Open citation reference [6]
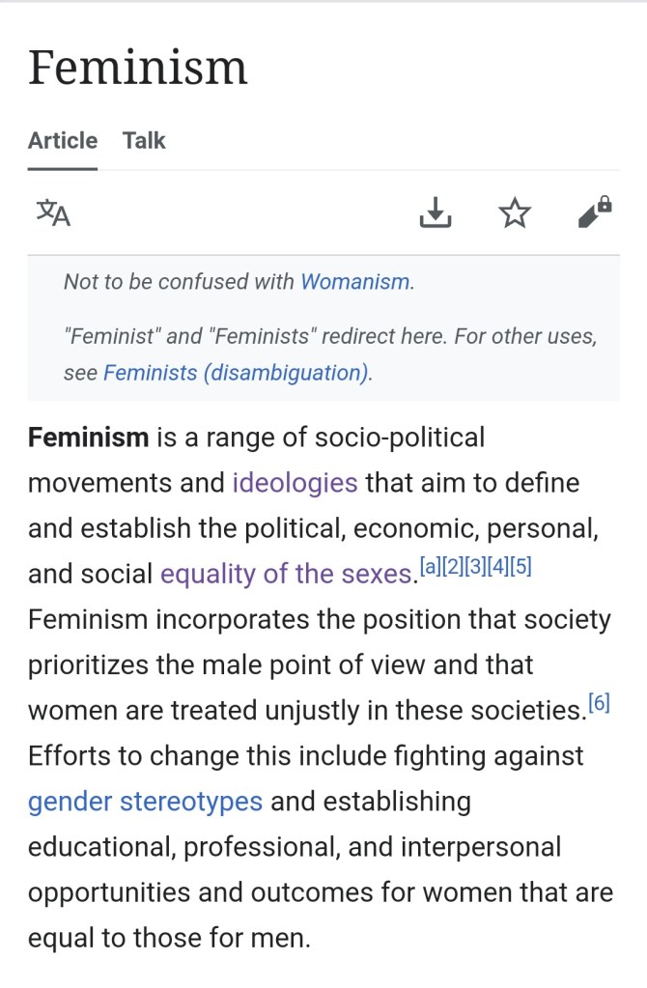This screenshot has width=647, height=988. pyautogui.click(x=599, y=704)
